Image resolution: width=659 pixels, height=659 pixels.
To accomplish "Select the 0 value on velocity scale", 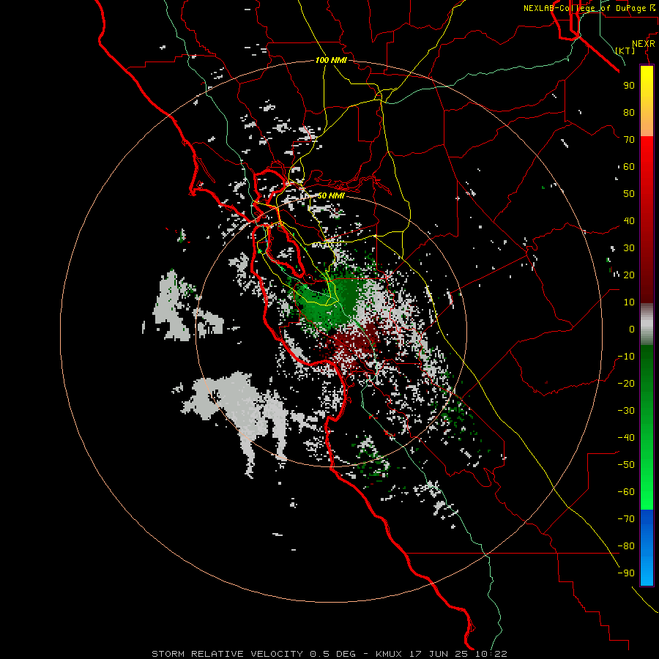I will pyautogui.click(x=632, y=329).
